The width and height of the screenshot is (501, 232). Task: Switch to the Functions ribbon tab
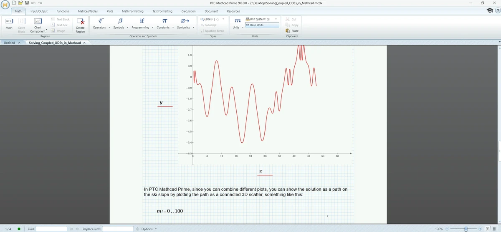(x=63, y=11)
